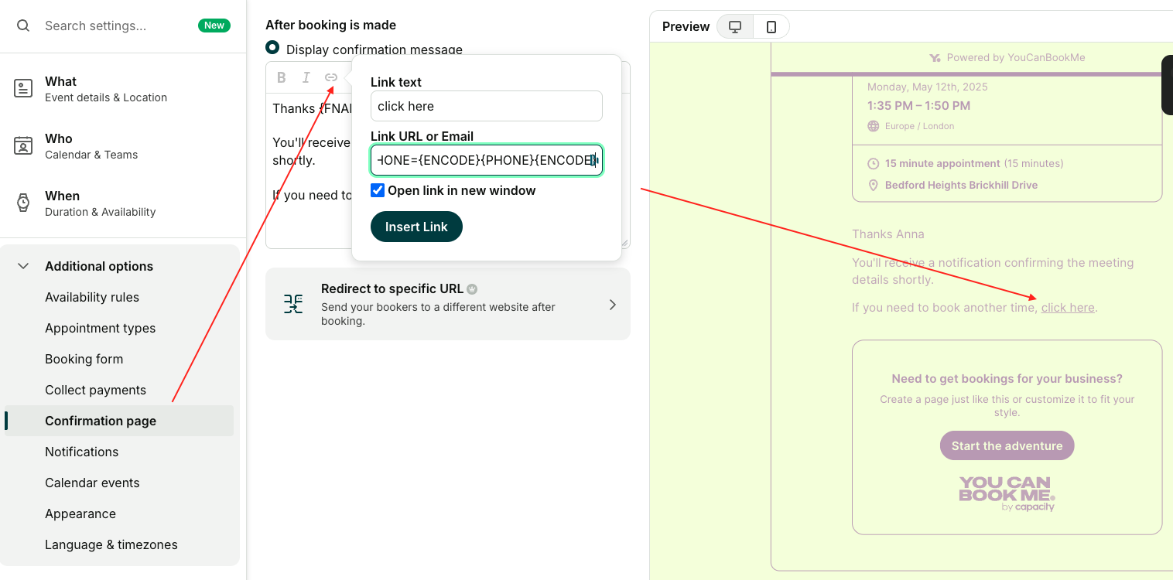Switch preview to desktop view
Viewport: 1173px width, 580px height.
coord(735,26)
